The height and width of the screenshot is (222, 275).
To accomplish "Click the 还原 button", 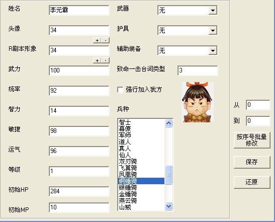I will 252,182.
